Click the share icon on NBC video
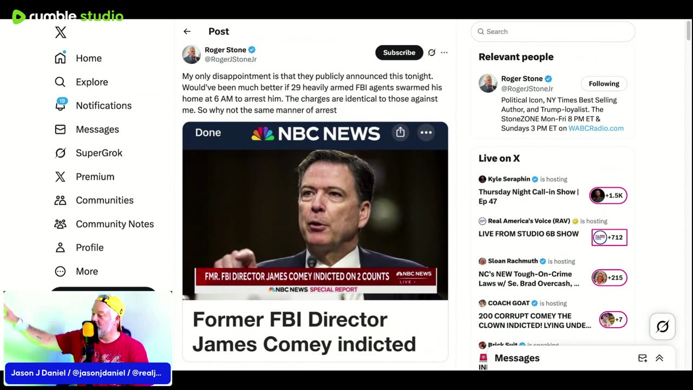Image resolution: width=693 pixels, height=390 pixels. pyautogui.click(x=400, y=132)
